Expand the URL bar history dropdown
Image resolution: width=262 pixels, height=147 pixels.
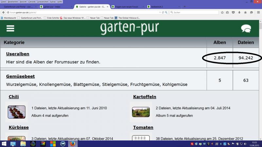pyautogui.click(x=159, y=12)
